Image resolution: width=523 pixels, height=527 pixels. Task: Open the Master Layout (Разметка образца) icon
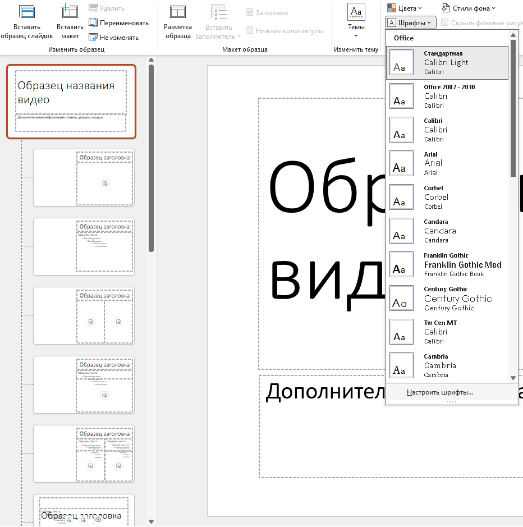pyautogui.click(x=178, y=12)
